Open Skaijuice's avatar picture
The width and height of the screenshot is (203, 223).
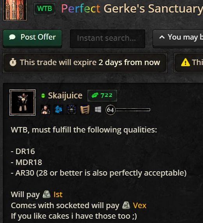click(22, 102)
